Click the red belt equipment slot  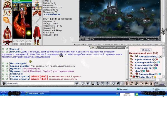tap(7, 42)
